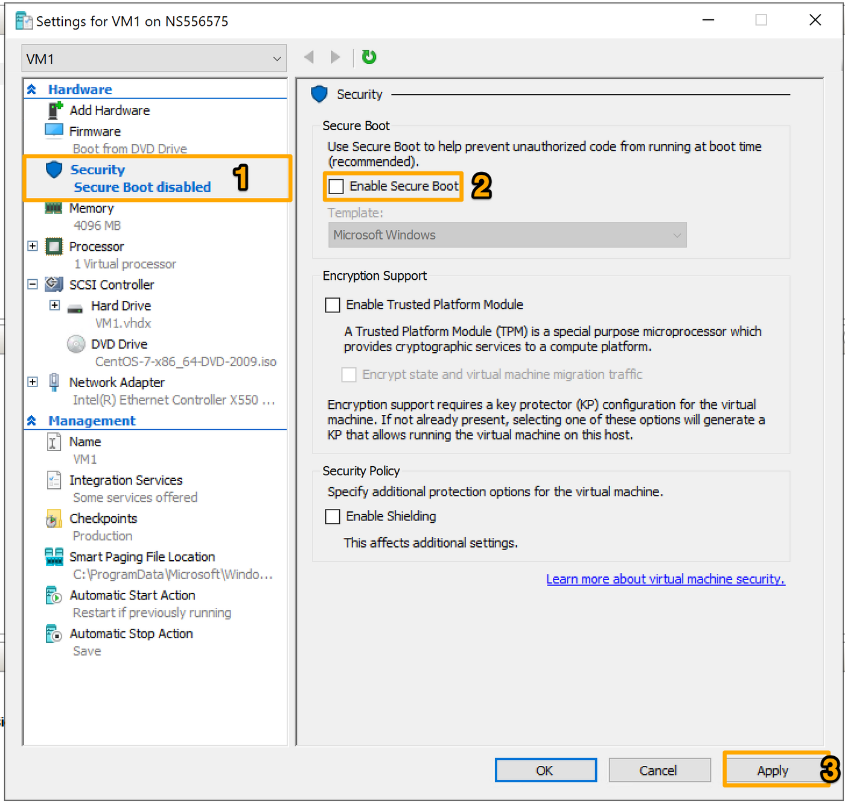The width and height of the screenshot is (845, 802).
Task: Open the Checkpoints settings page
Action: click(103, 518)
